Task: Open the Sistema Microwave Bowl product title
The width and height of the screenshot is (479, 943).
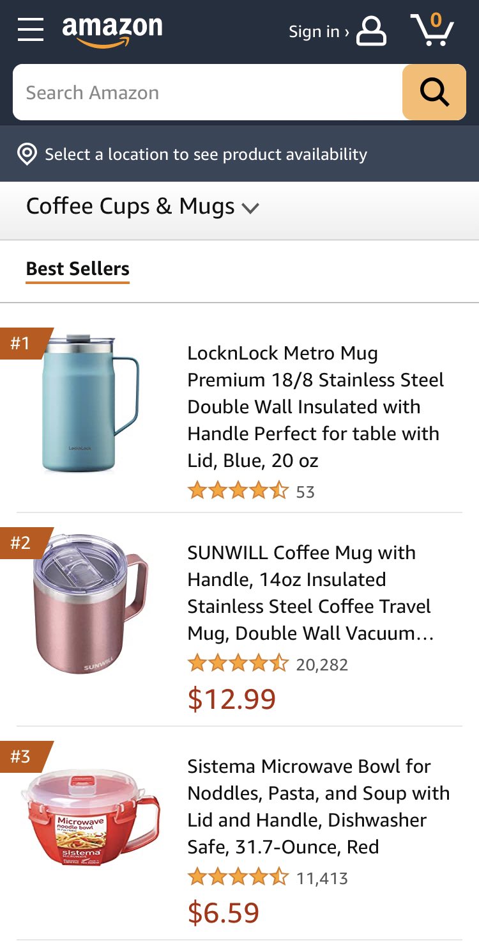Action: point(319,806)
